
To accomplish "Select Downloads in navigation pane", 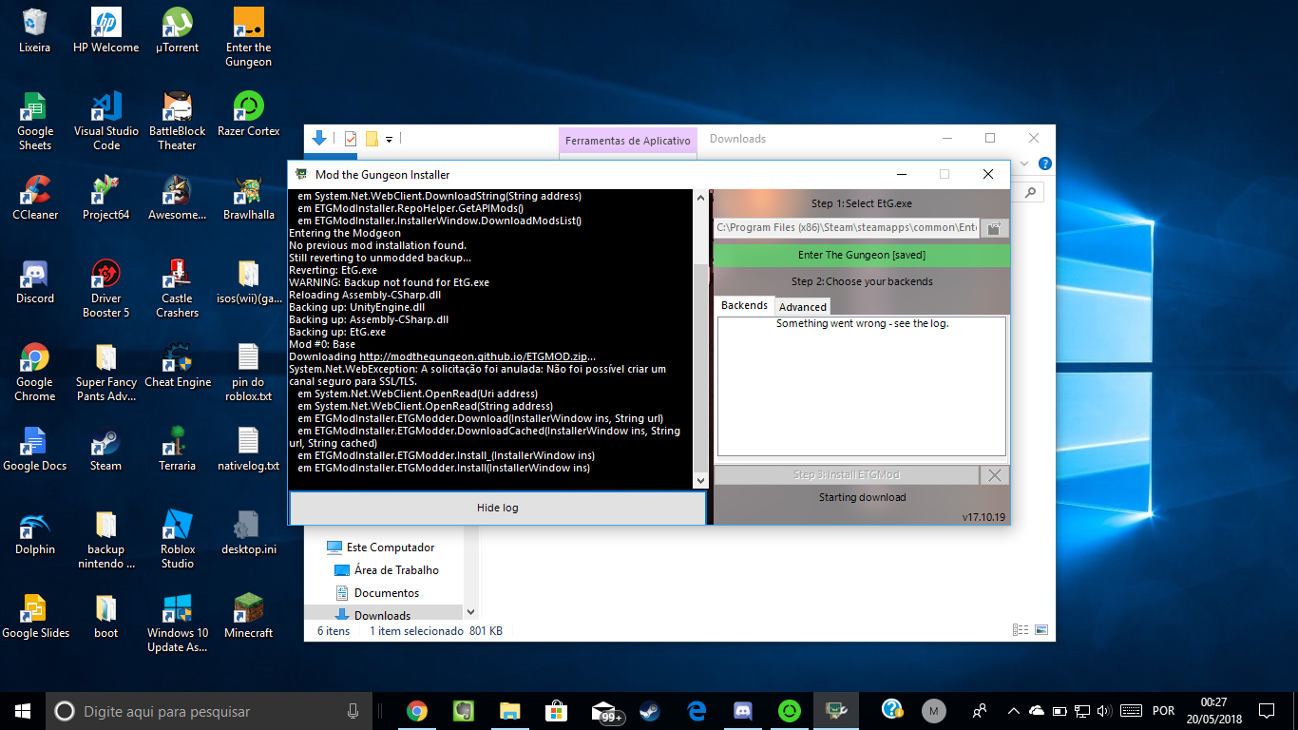I will [x=383, y=615].
